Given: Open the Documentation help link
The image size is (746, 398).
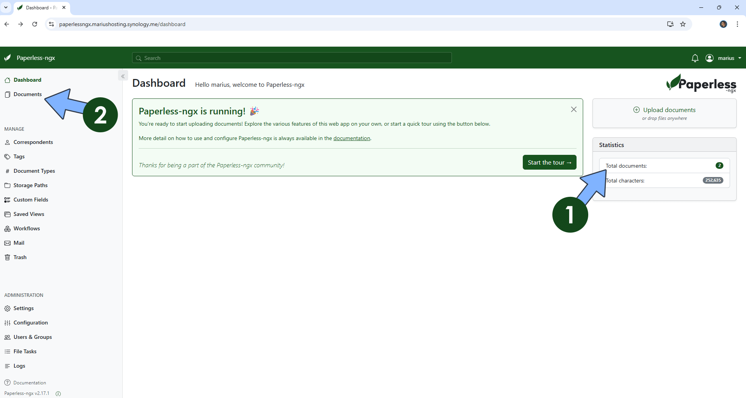Looking at the screenshot, I should pyautogui.click(x=25, y=383).
